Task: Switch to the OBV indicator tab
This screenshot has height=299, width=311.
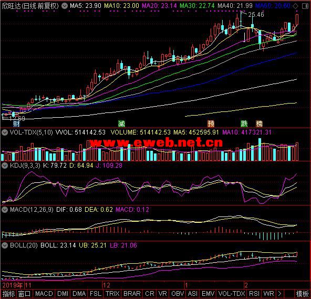Action: coord(178,294)
